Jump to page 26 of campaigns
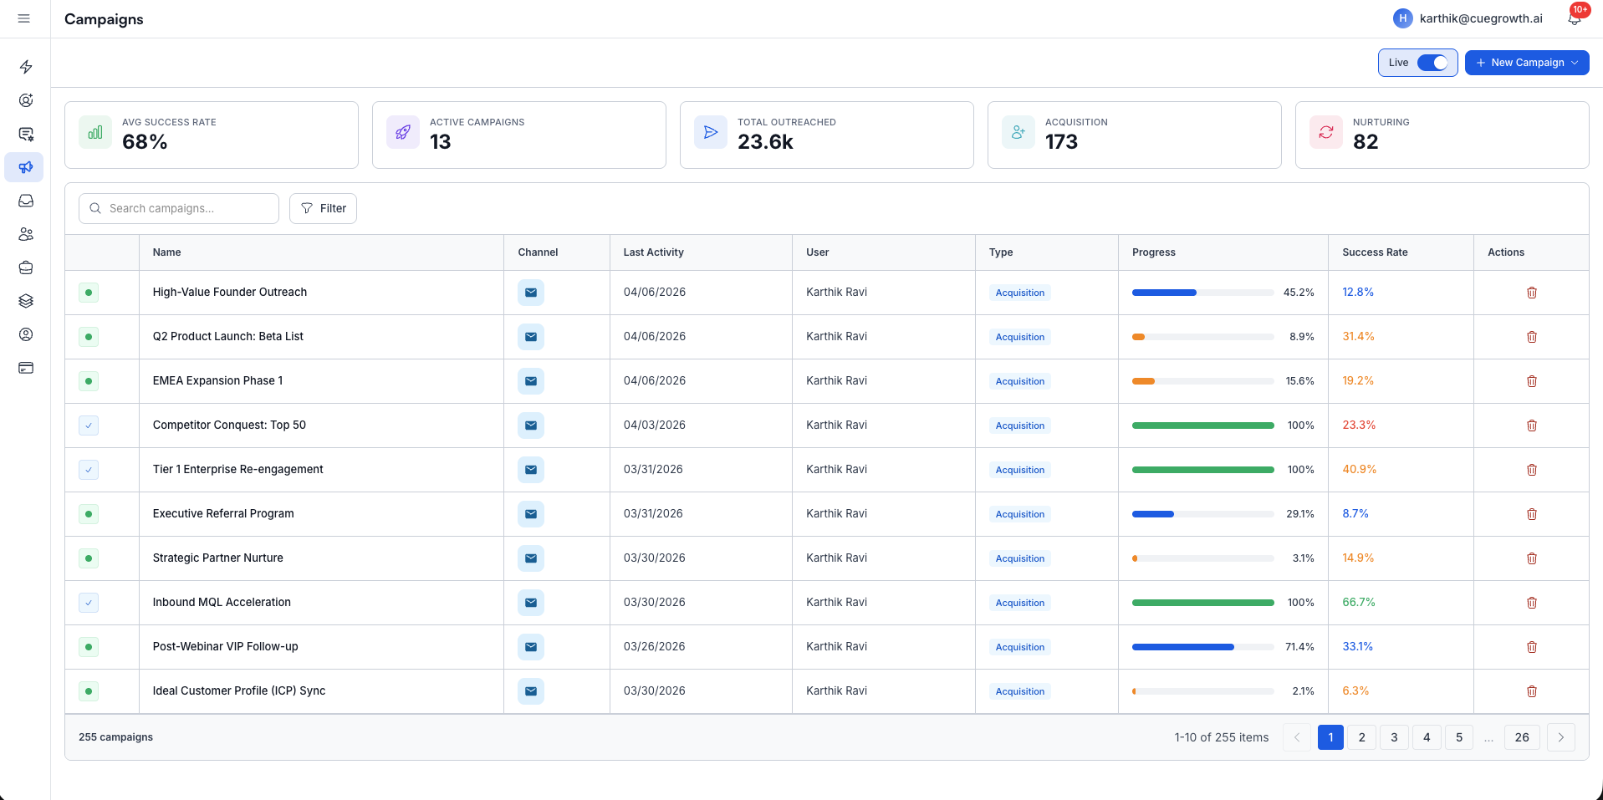 coord(1521,737)
